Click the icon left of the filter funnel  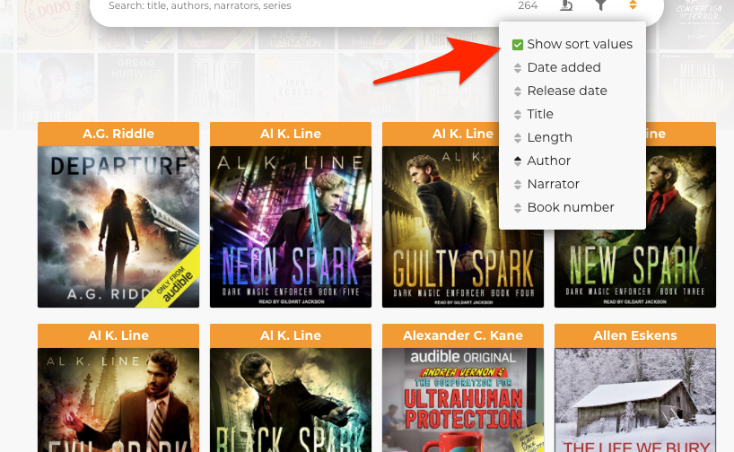566,4
